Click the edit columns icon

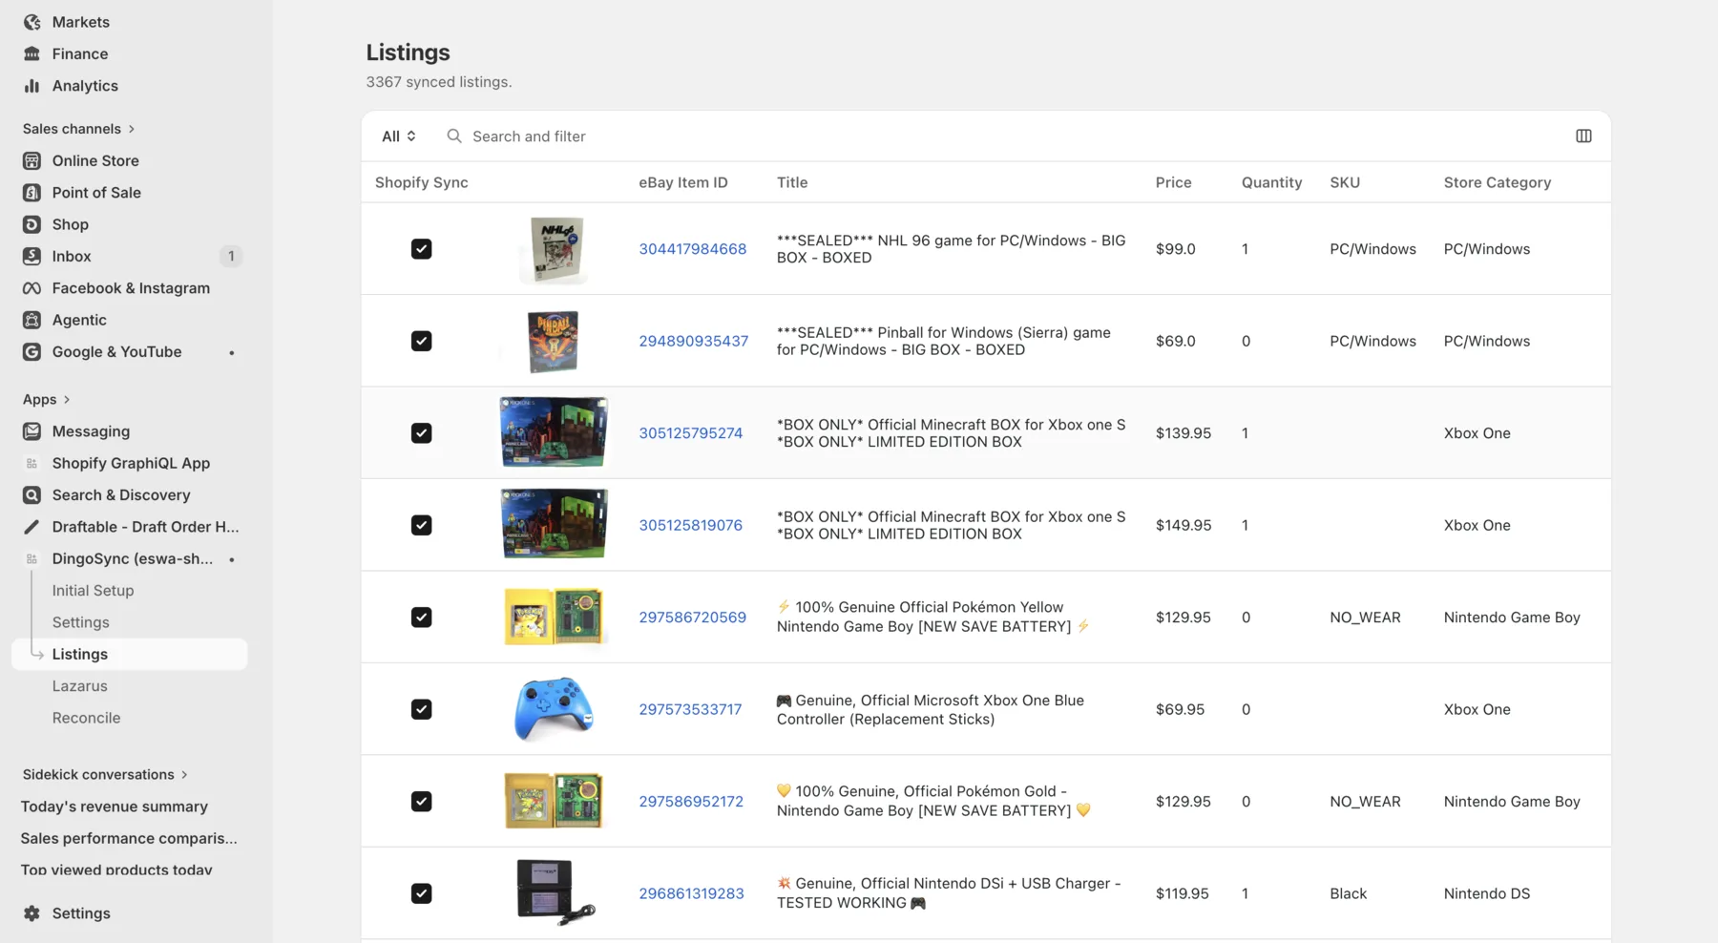tap(1583, 136)
